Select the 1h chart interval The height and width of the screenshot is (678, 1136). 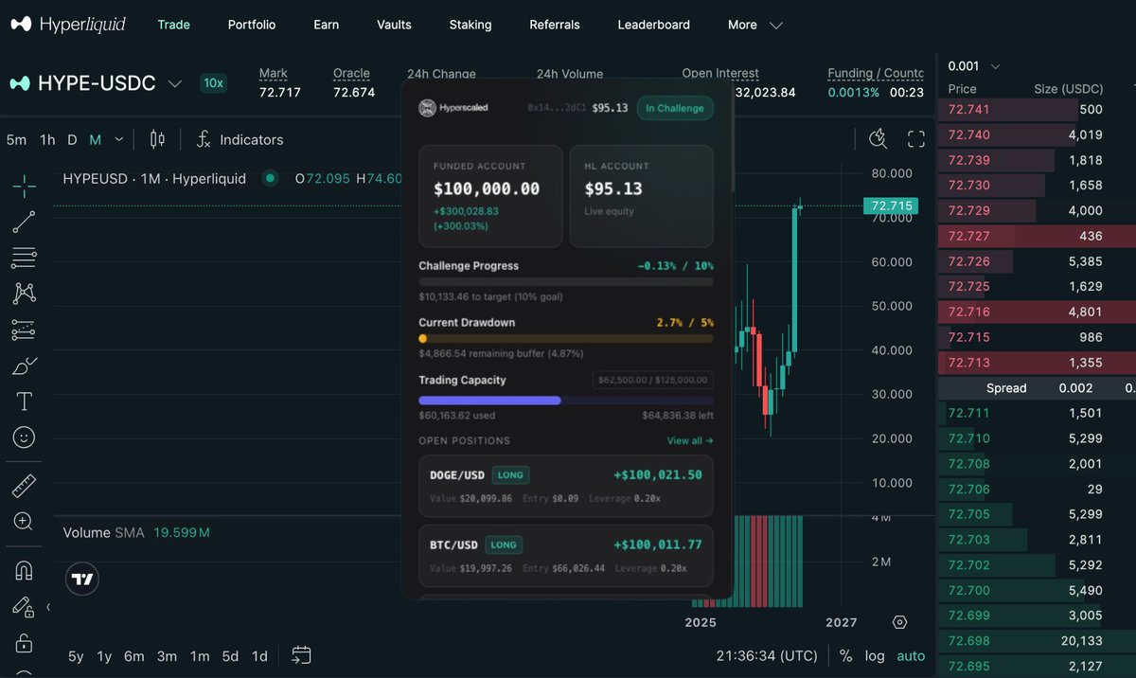[x=47, y=139]
